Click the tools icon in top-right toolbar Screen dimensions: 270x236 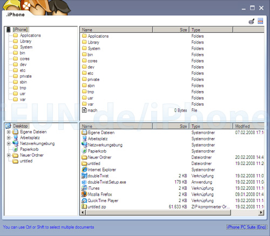tap(252, 21)
